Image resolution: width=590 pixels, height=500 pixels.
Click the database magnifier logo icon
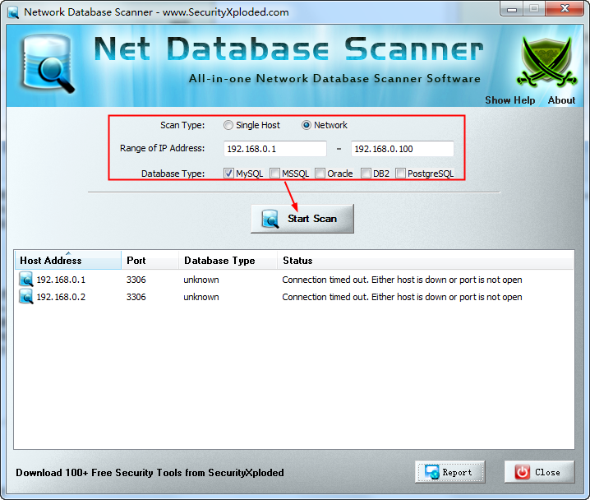[47, 62]
